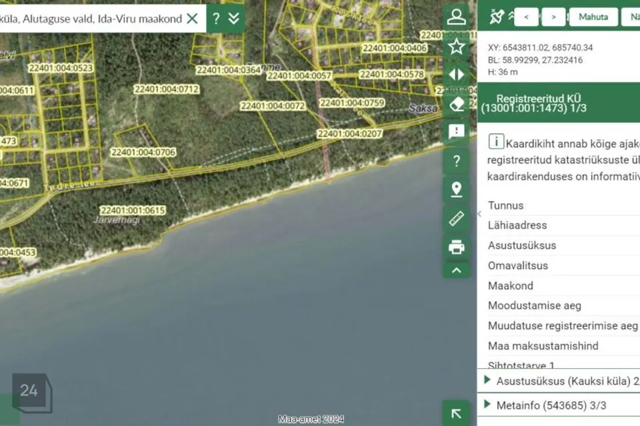Clear the address search field

(192, 18)
